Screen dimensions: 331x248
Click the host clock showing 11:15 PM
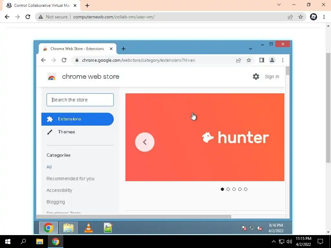(x=303, y=242)
